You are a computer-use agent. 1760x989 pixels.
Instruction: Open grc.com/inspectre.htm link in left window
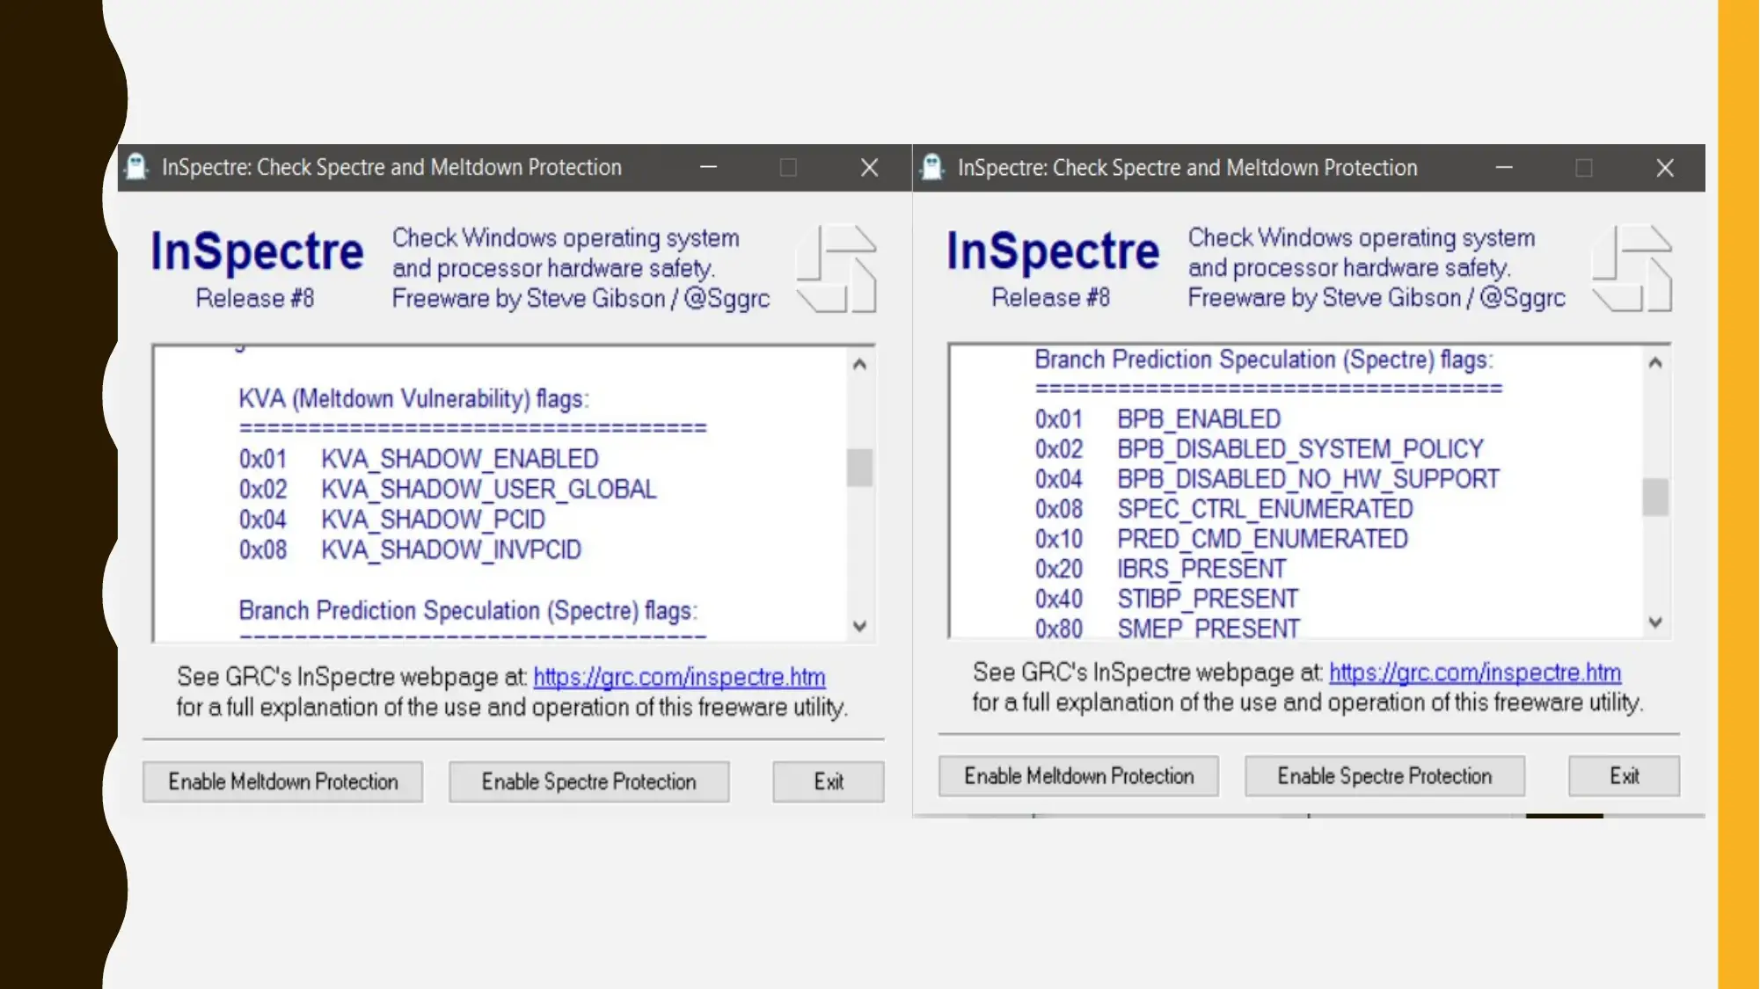coord(679,677)
